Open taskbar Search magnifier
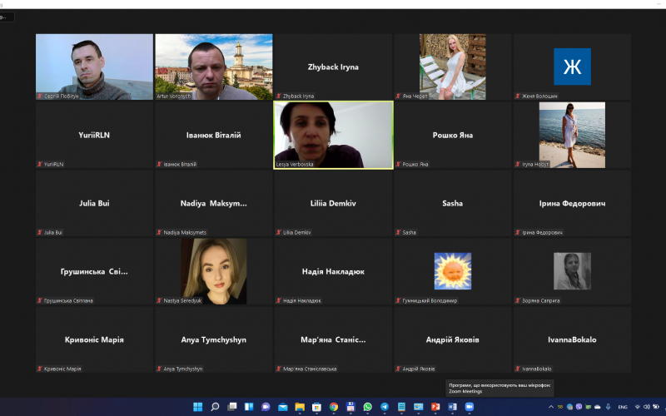Screen dimensions: 666x416 pyautogui.click(x=215, y=407)
